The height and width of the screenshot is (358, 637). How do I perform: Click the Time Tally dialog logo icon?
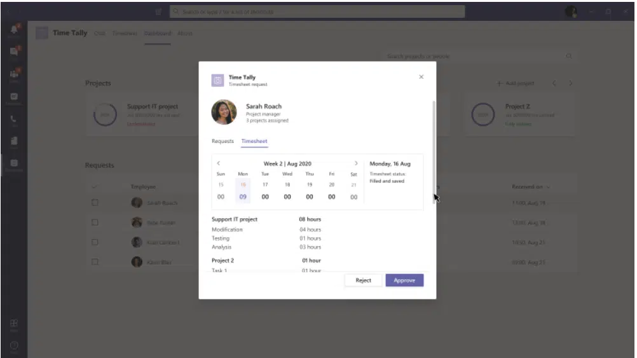pyautogui.click(x=217, y=80)
